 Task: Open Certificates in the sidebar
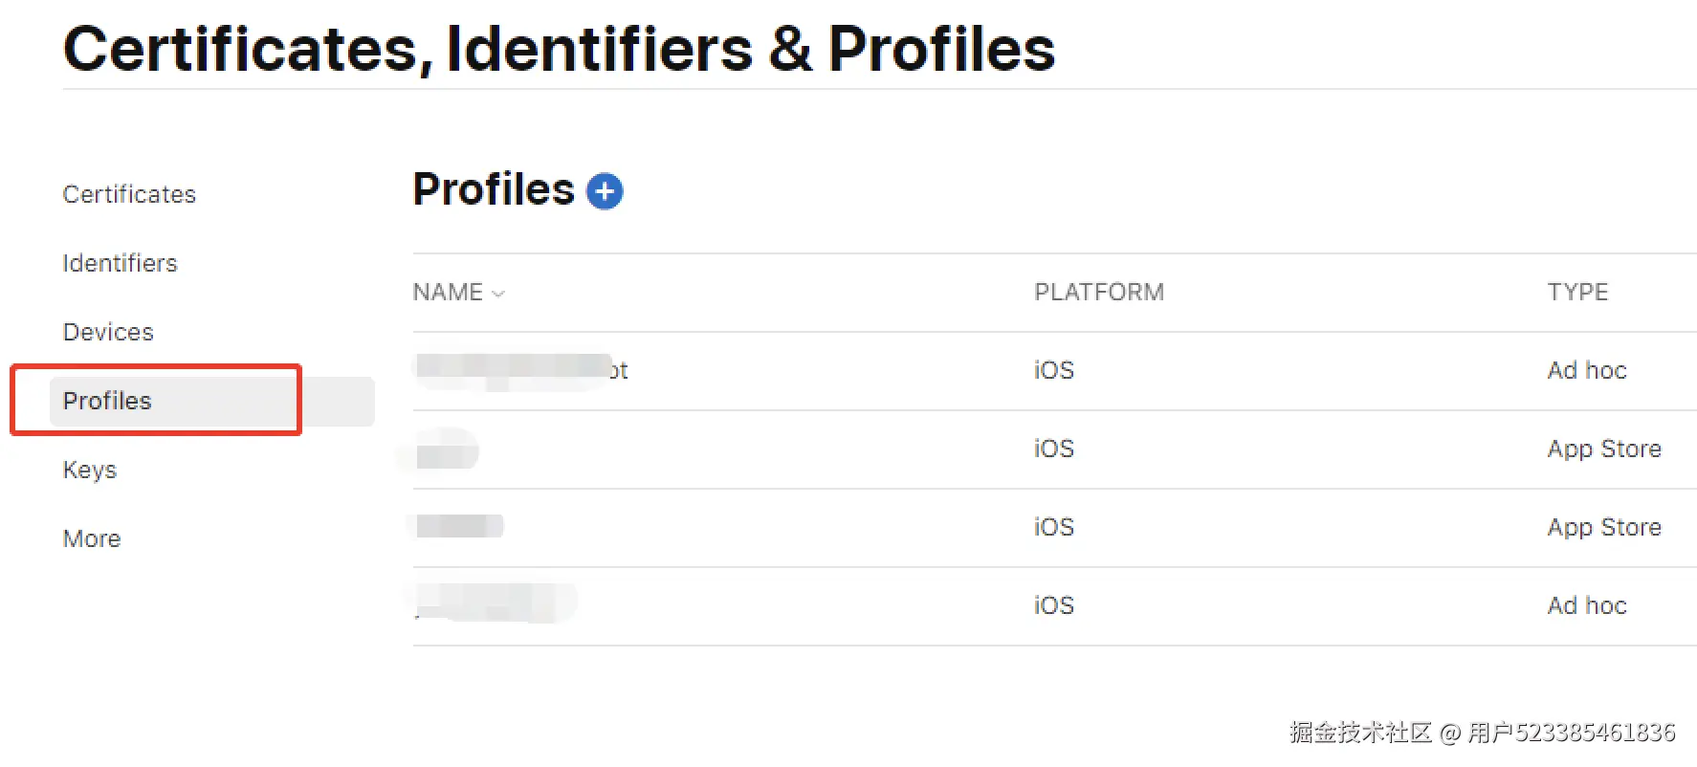click(x=129, y=194)
